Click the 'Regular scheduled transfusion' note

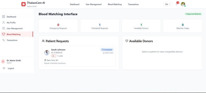[55, 63]
